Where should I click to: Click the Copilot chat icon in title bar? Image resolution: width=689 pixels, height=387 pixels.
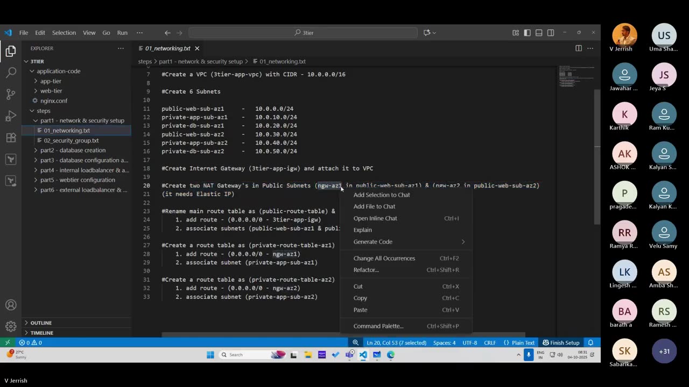[427, 33]
